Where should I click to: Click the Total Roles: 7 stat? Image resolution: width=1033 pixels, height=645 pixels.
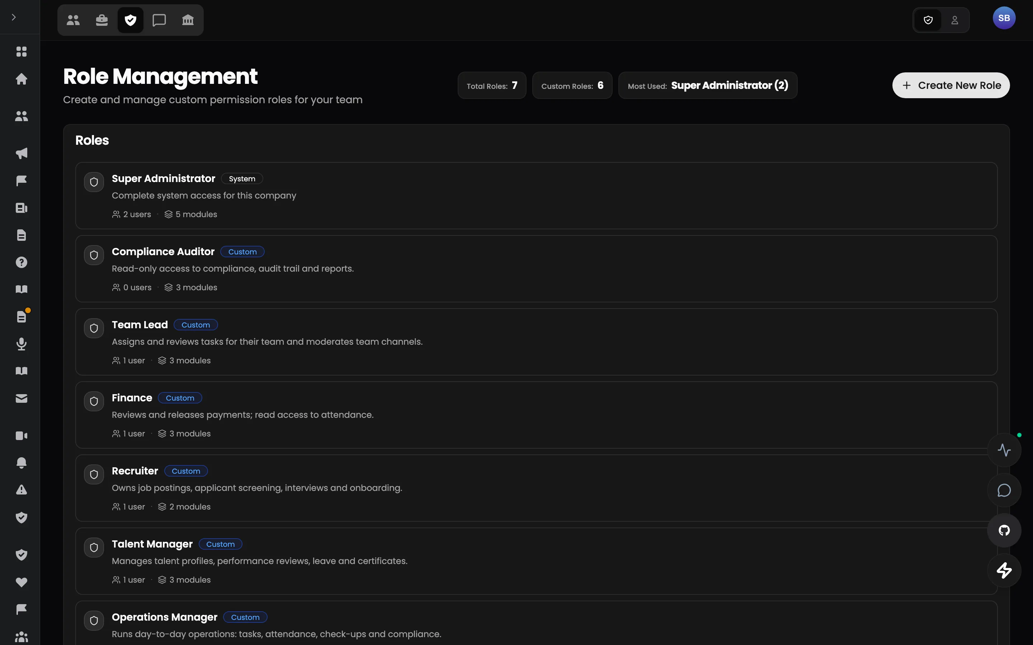coord(492,85)
